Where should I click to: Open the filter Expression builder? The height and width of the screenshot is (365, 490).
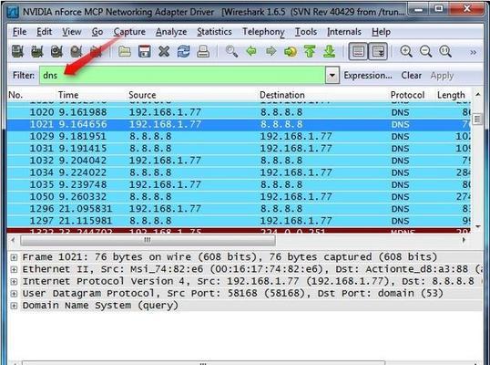(368, 76)
